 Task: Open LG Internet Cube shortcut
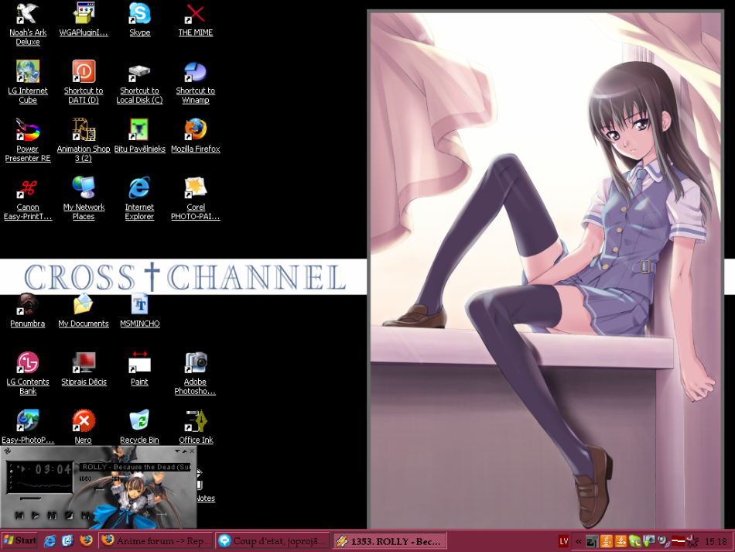tap(28, 82)
